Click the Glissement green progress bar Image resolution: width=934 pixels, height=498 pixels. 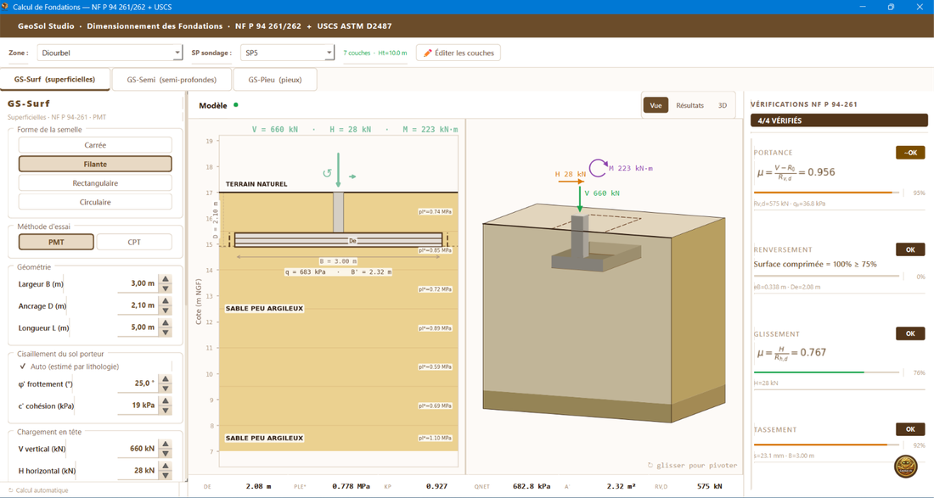(x=826, y=372)
